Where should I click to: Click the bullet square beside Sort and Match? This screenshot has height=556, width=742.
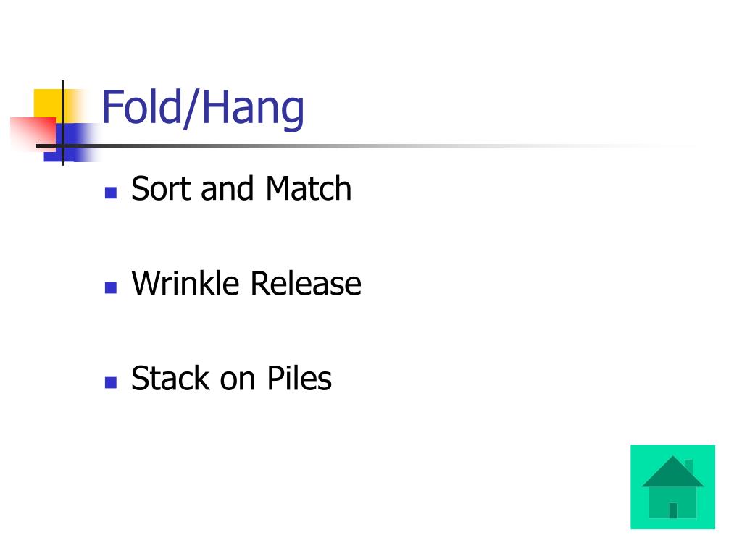pyautogui.click(x=111, y=193)
